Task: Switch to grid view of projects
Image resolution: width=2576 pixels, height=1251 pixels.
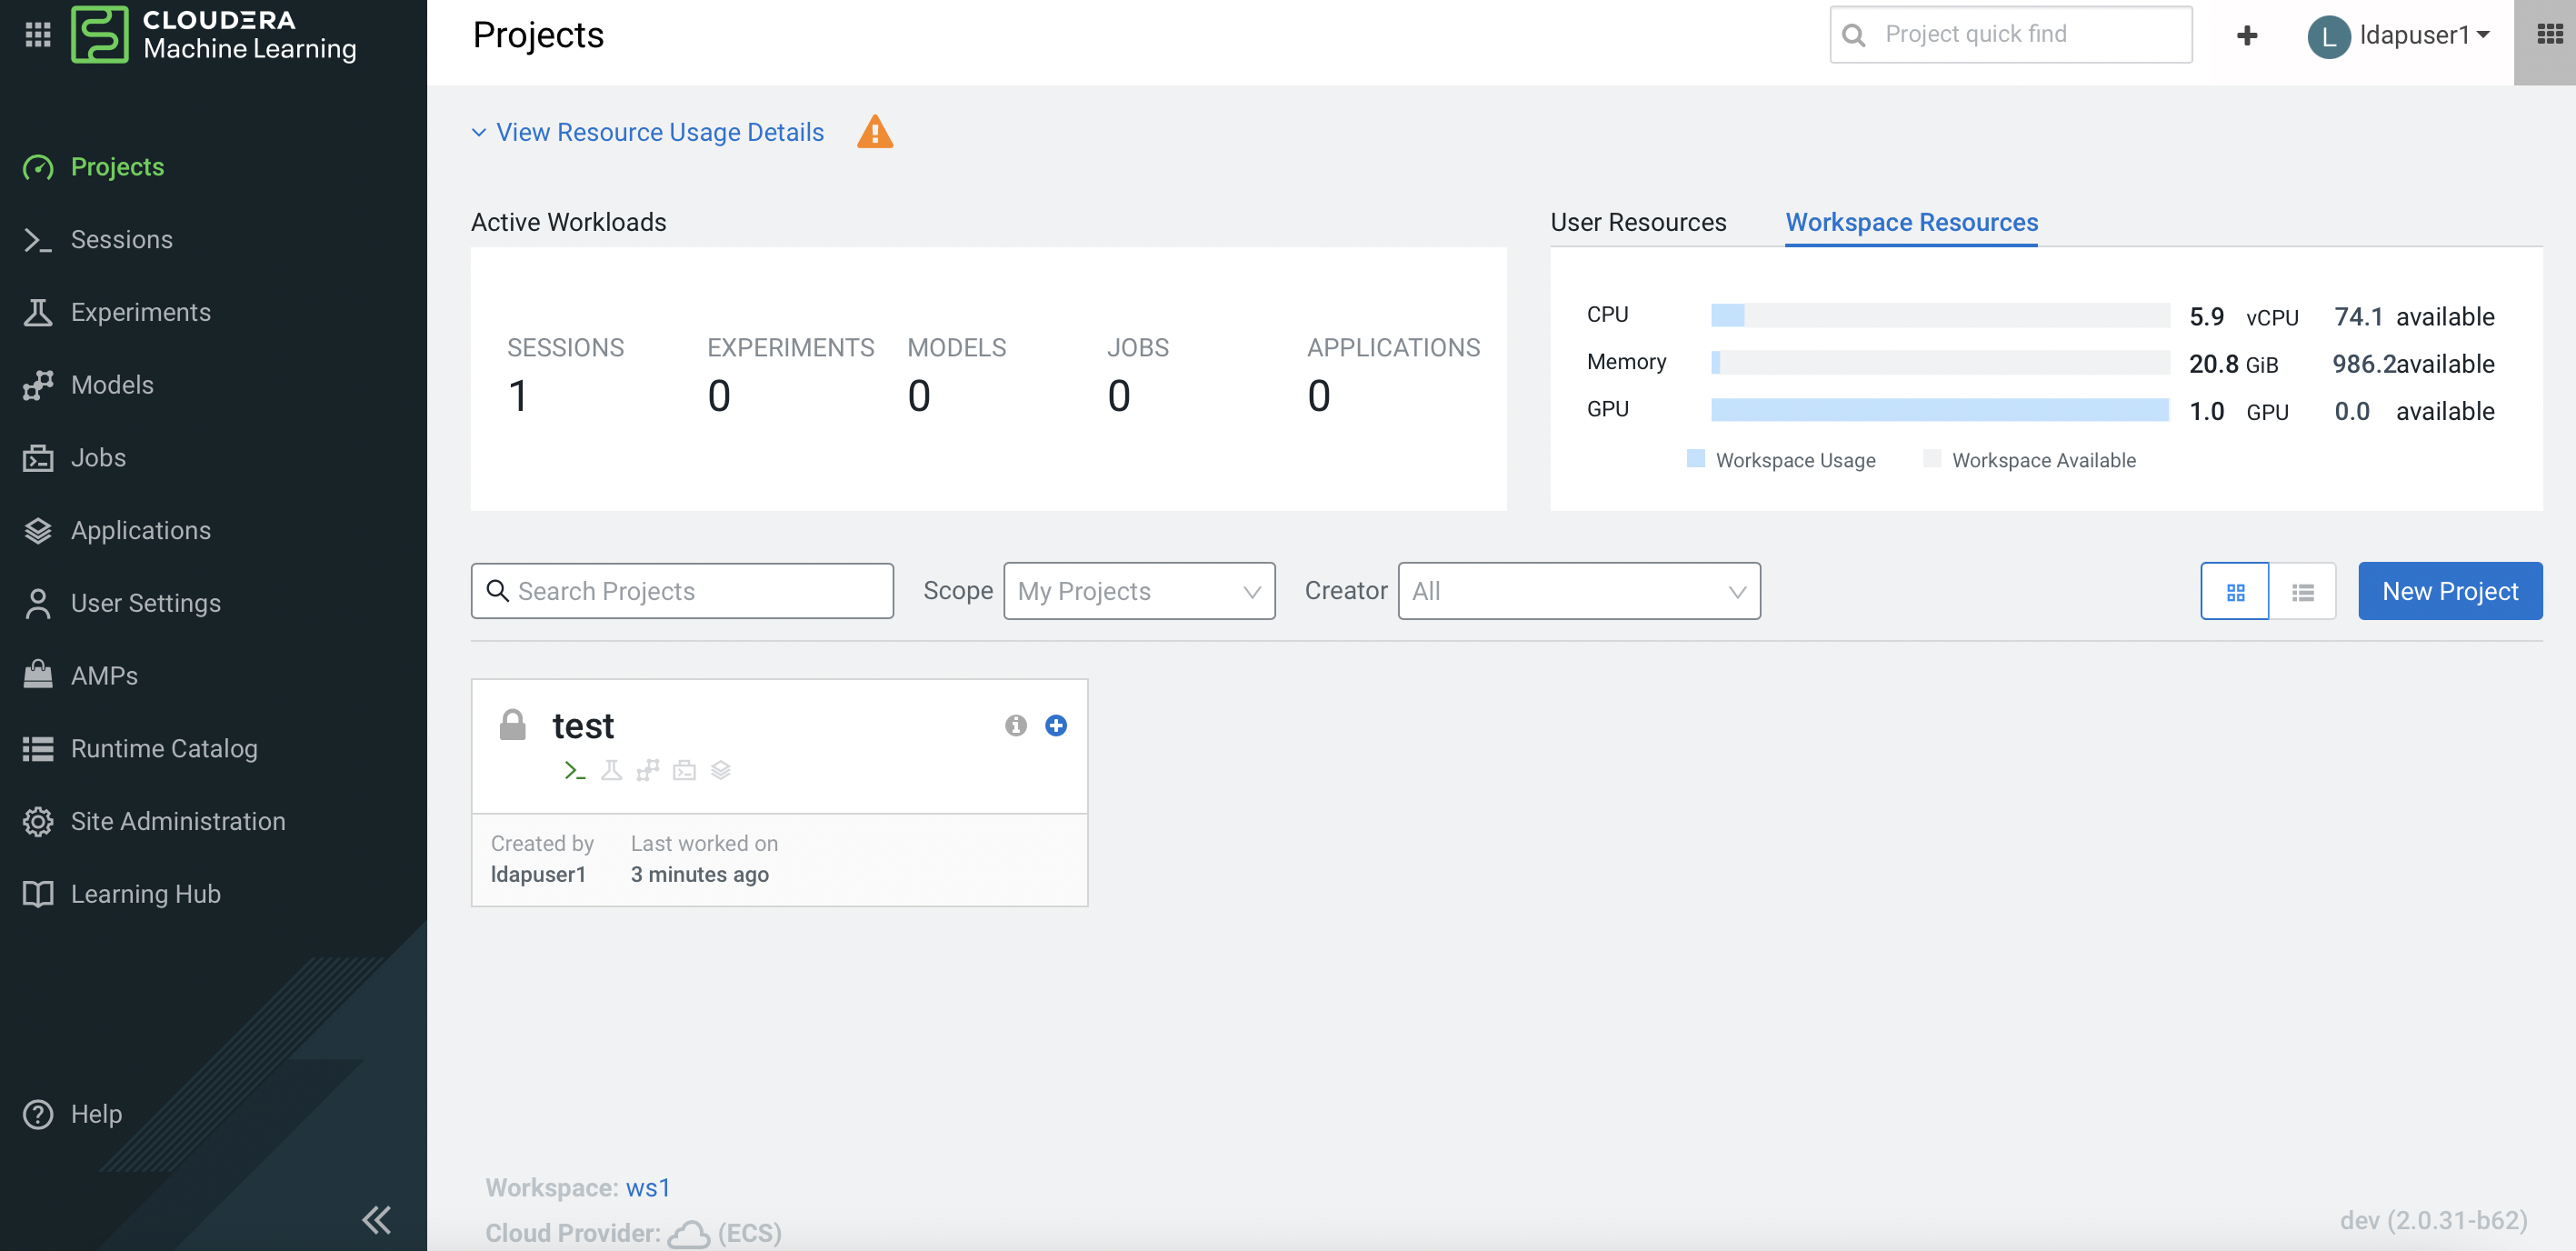Action: tap(2235, 592)
